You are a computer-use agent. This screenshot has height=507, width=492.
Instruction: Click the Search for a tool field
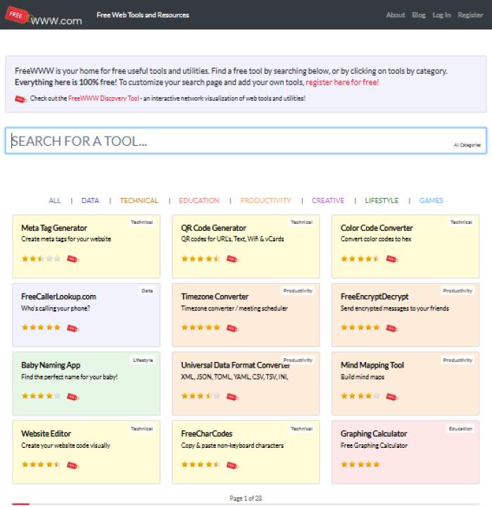(225, 141)
